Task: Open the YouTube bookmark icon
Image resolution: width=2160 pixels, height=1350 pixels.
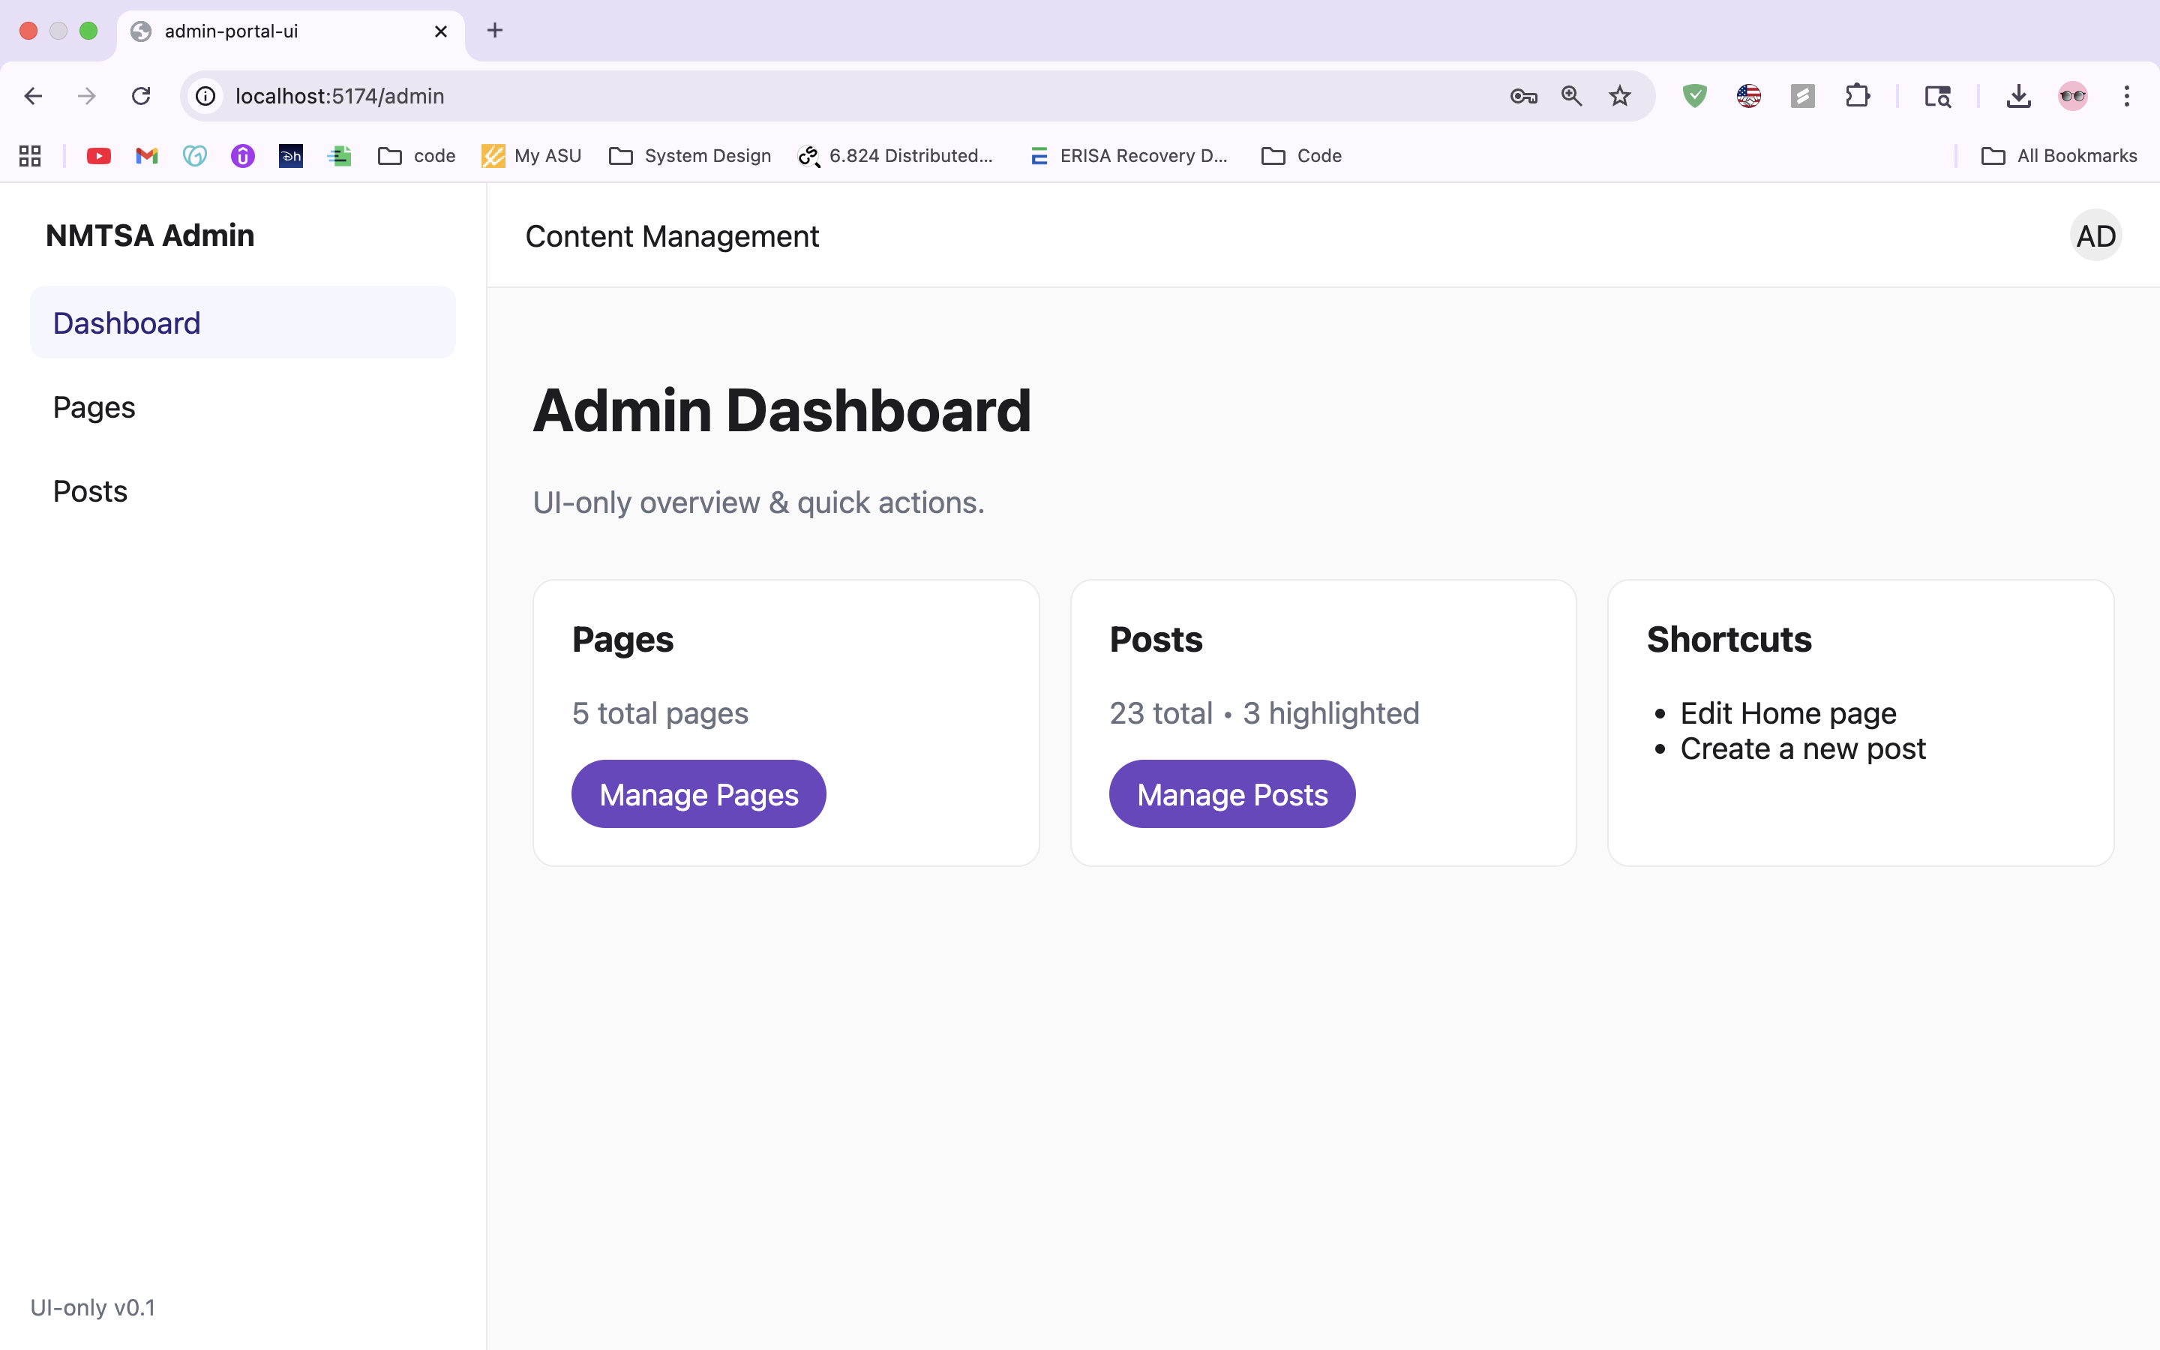Action: click(98, 155)
